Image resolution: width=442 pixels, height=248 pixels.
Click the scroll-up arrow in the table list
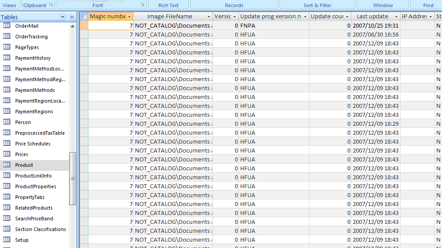point(72,26)
